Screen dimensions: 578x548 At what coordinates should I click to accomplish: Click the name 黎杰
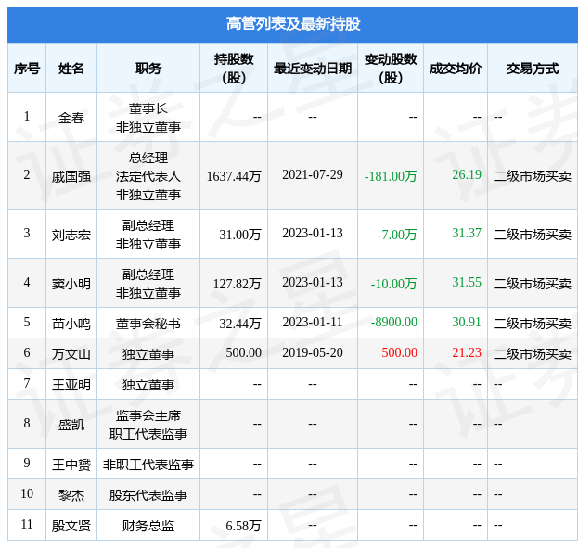coord(71,495)
